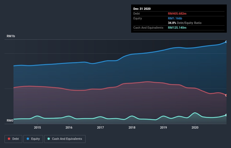Click the Equity label in the tooltip
The image size is (231, 148).
point(138,18)
